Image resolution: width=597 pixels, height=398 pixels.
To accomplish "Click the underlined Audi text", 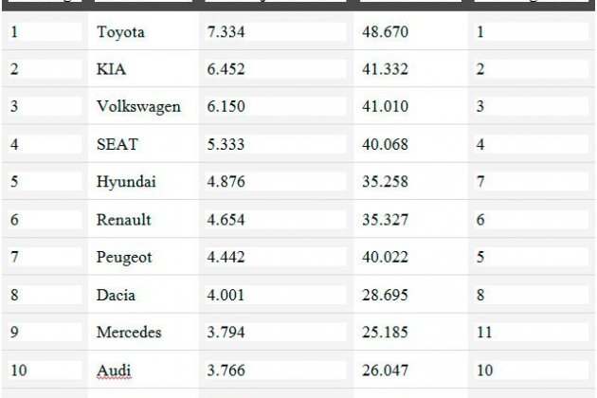I will [114, 370].
